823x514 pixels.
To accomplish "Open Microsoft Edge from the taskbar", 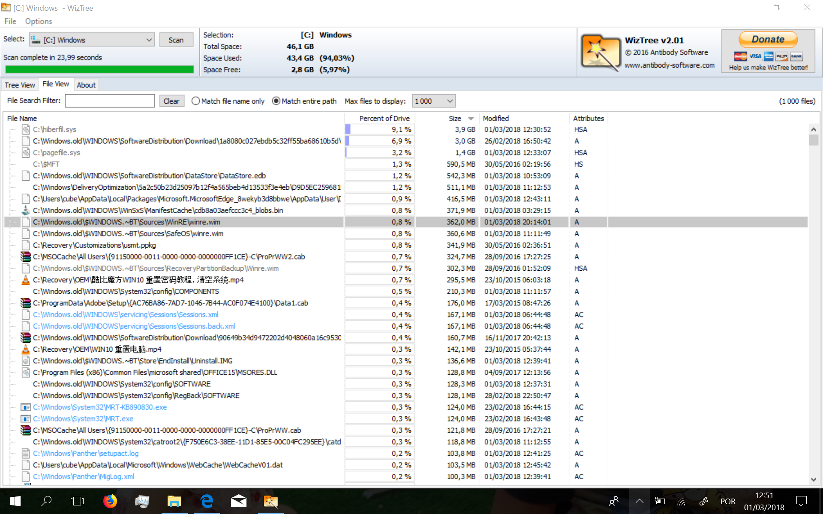I will click(207, 501).
